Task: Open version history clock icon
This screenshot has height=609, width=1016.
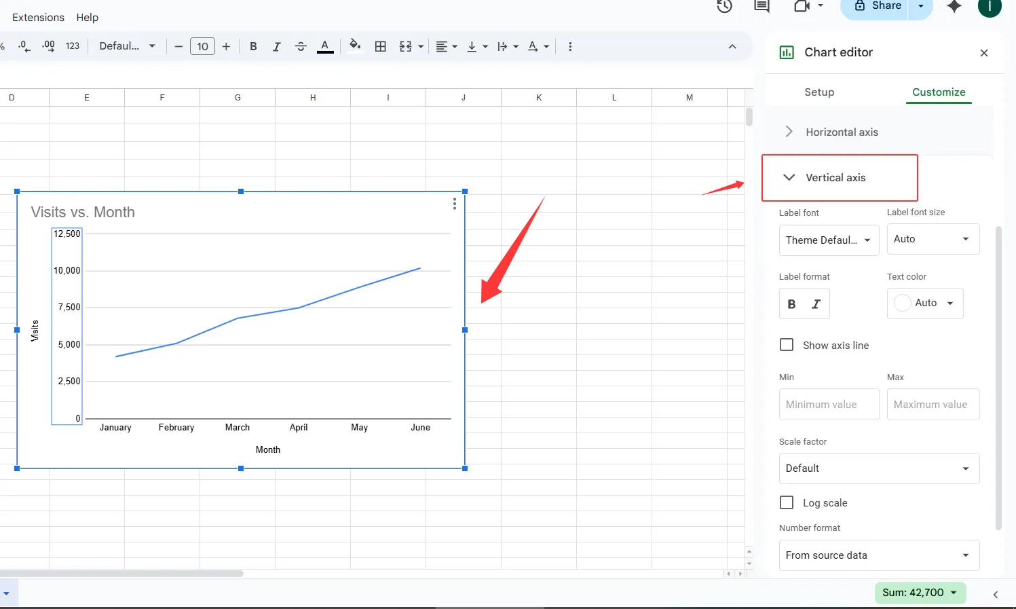Action: tap(724, 6)
